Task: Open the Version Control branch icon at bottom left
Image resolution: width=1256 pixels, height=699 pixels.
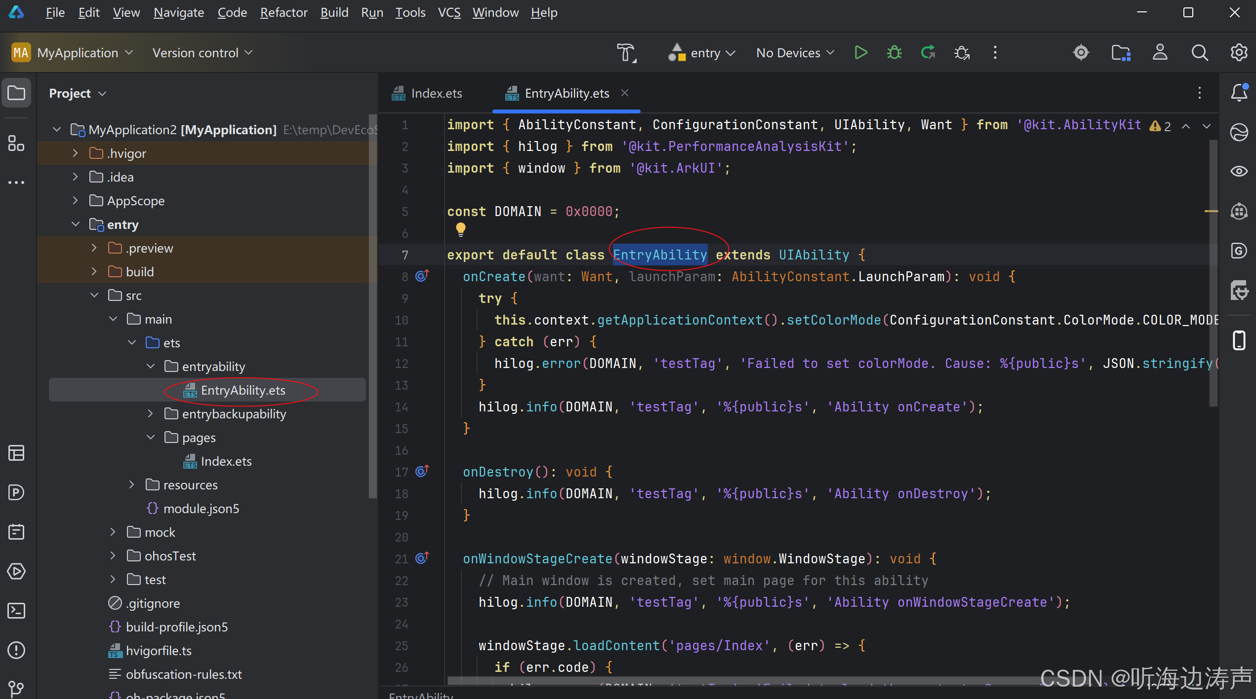Action: click(x=16, y=689)
